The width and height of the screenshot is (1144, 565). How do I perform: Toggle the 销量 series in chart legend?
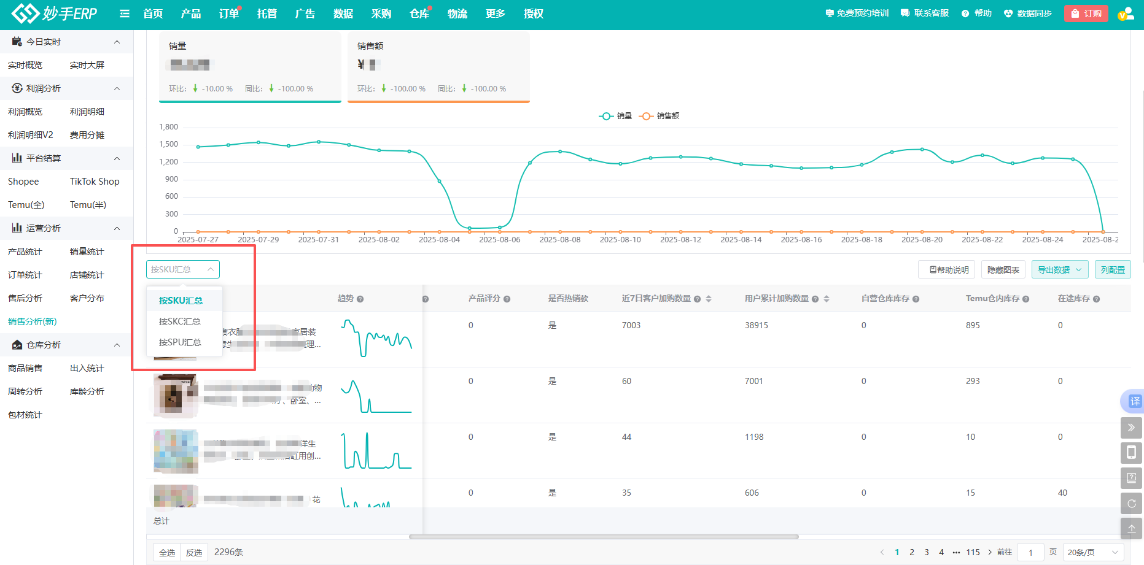coord(615,116)
